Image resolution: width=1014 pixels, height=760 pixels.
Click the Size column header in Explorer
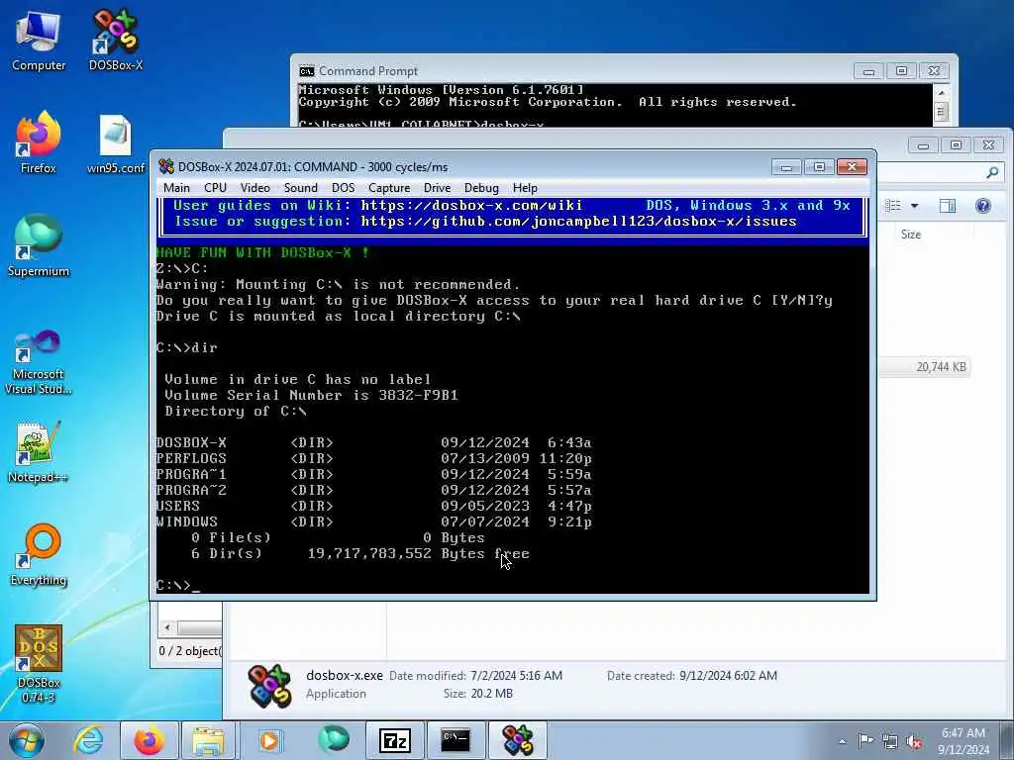click(x=911, y=235)
